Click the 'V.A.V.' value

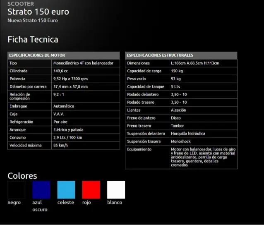(x=59, y=114)
